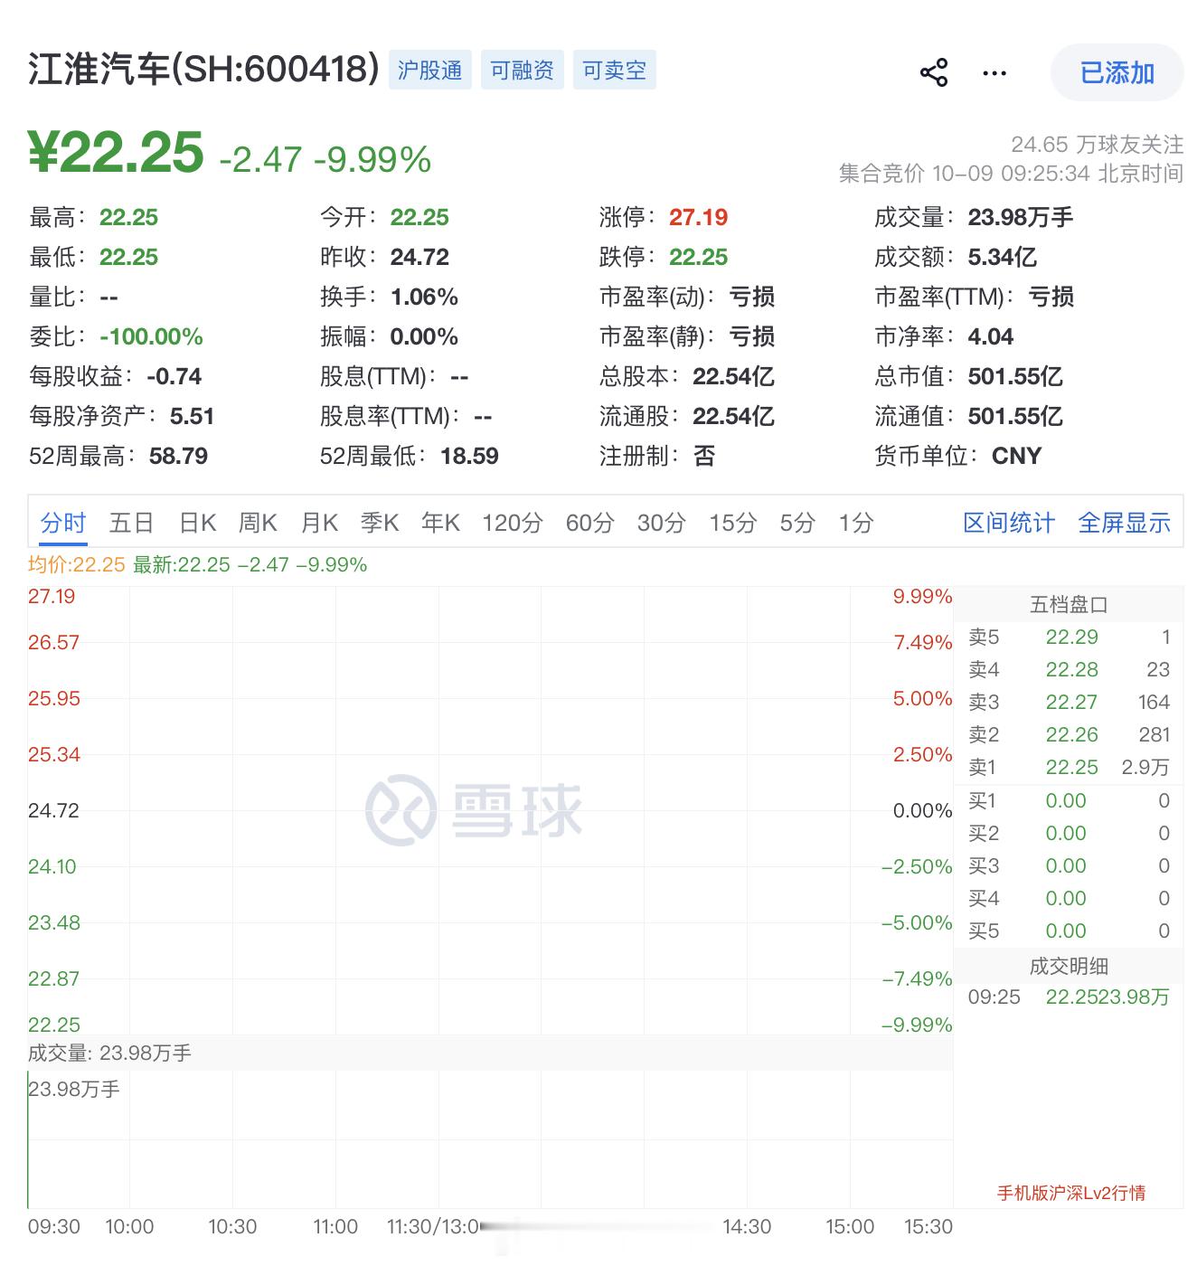Switch to the 60分 tab
The height and width of the screenshot is (1266, 1197).
(x=590, y=523)
